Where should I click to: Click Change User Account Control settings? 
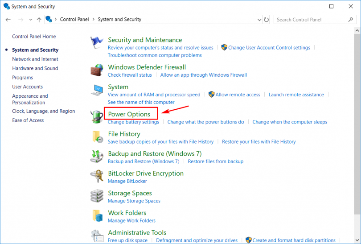[x=269, y=48]
